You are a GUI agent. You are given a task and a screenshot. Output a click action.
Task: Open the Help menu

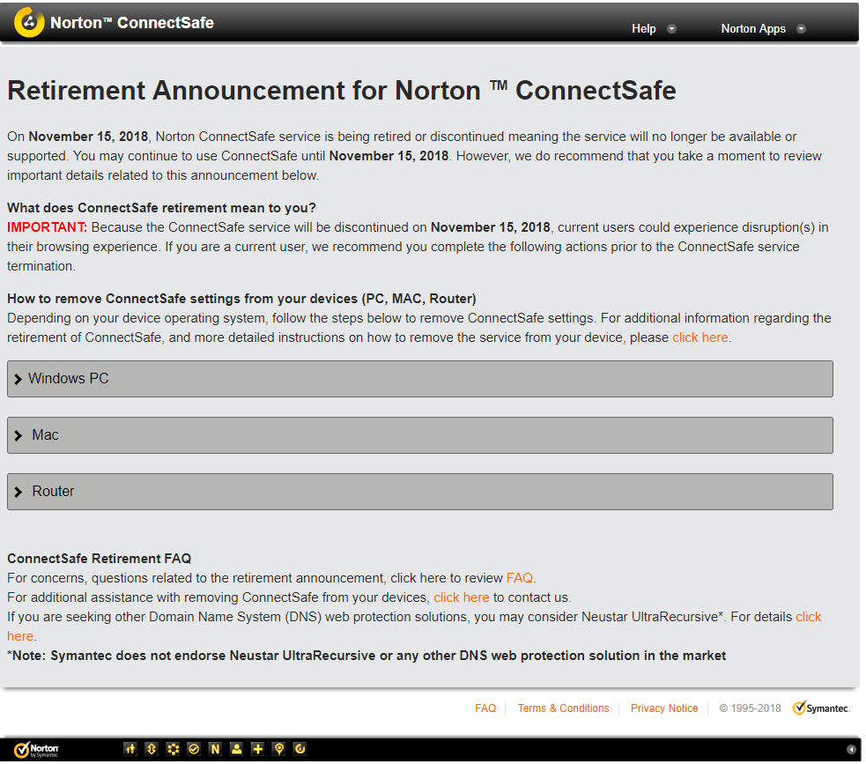(643, 29)
